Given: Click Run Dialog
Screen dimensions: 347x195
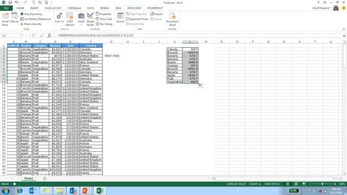Looking at the screenshot, I should (x=104, y=24).
